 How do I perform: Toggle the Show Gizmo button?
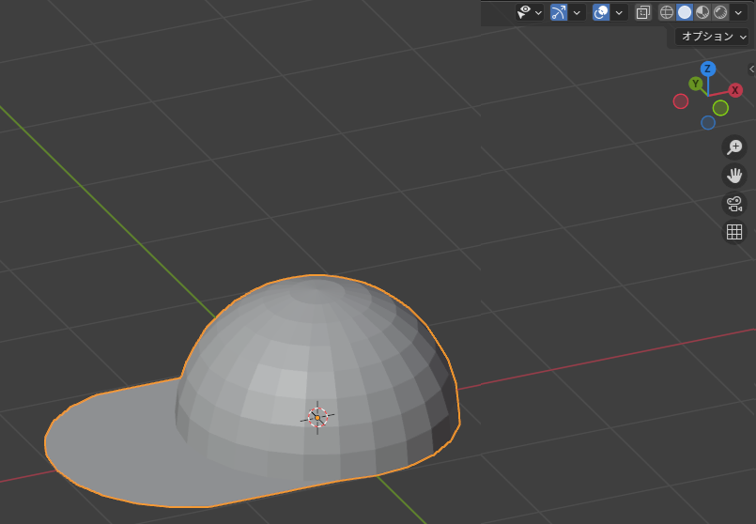[x=559, y=12]
